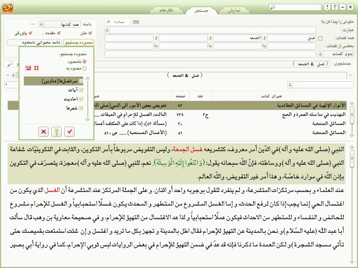The image size is (358, 268).
Task: Select the نامحدود radio button
Action: tap(85, 61)
